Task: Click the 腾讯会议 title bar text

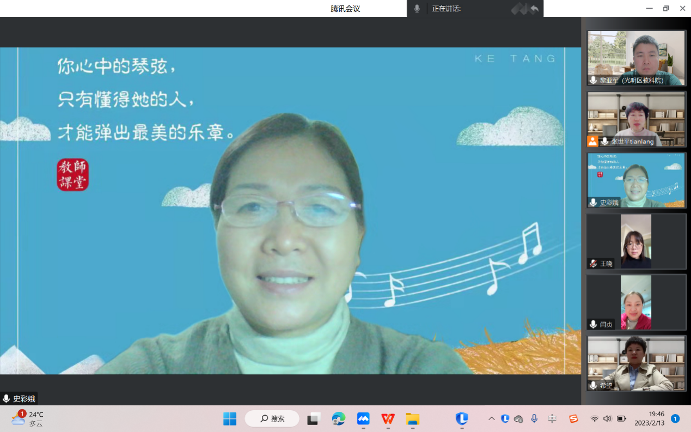Action: pos(345,8)
